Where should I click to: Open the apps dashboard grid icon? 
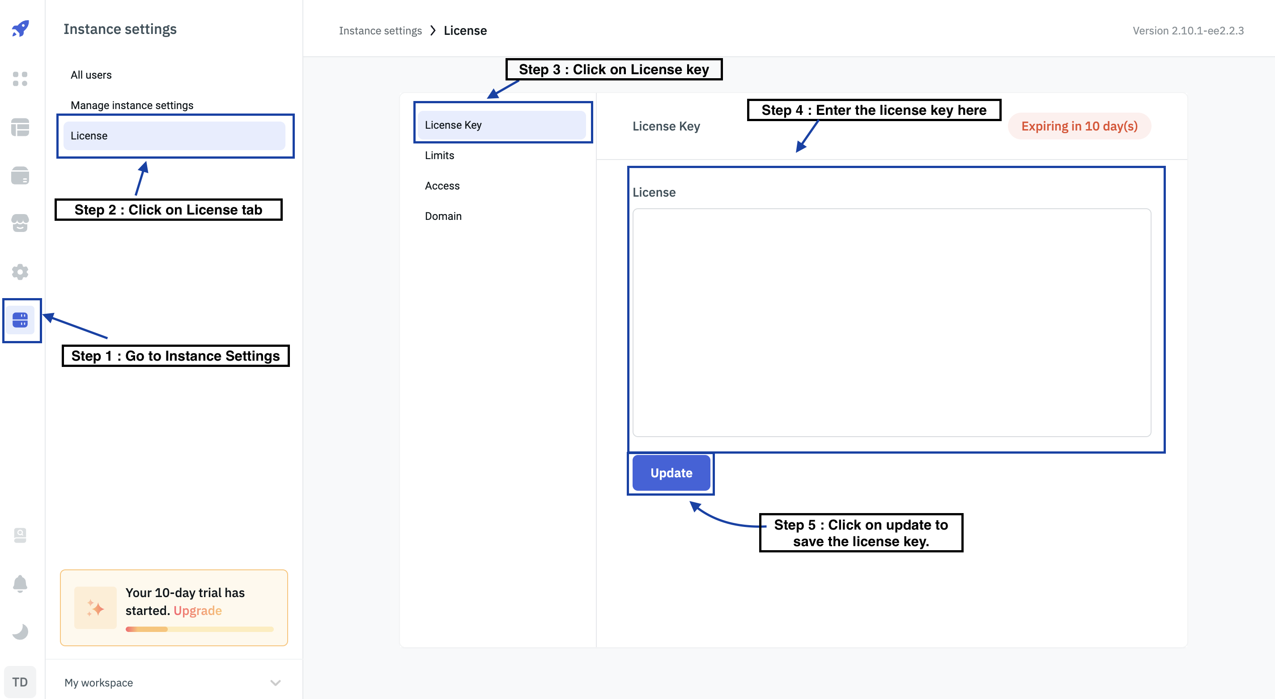coord(20,79)
